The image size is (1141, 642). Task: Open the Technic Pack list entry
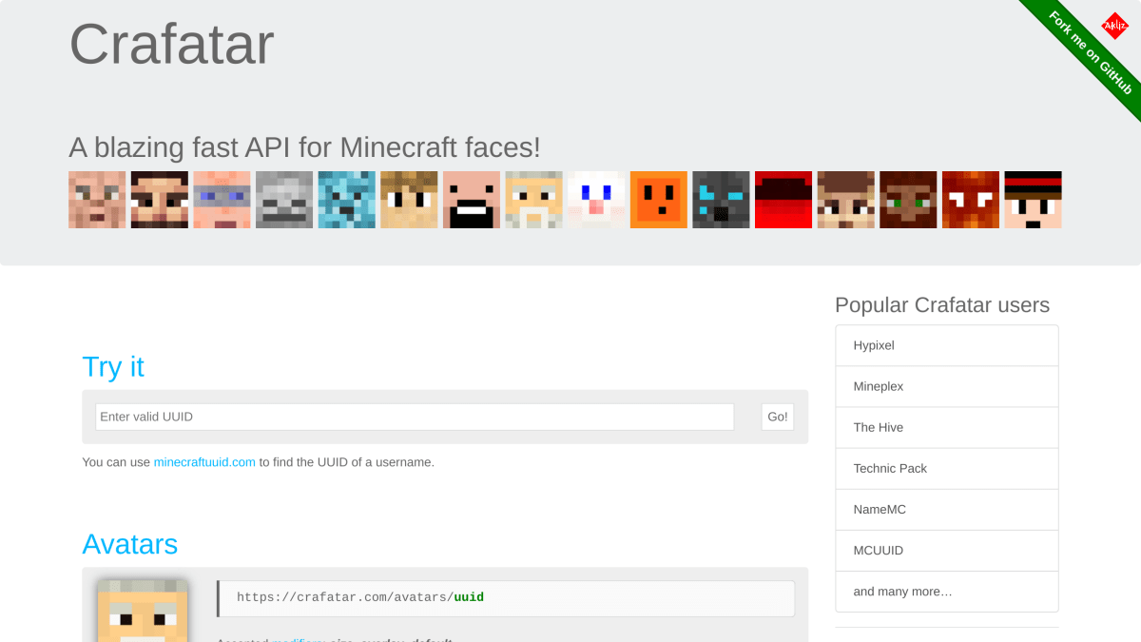(x=947, y=468)
